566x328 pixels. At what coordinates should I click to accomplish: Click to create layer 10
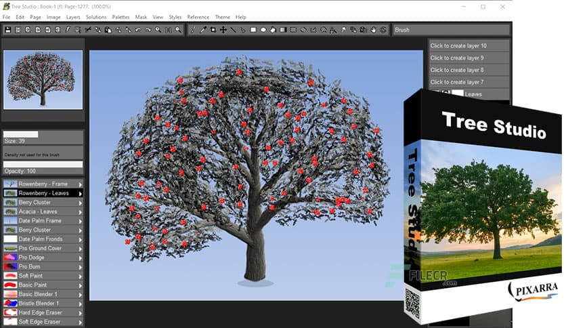click(469, 45)
